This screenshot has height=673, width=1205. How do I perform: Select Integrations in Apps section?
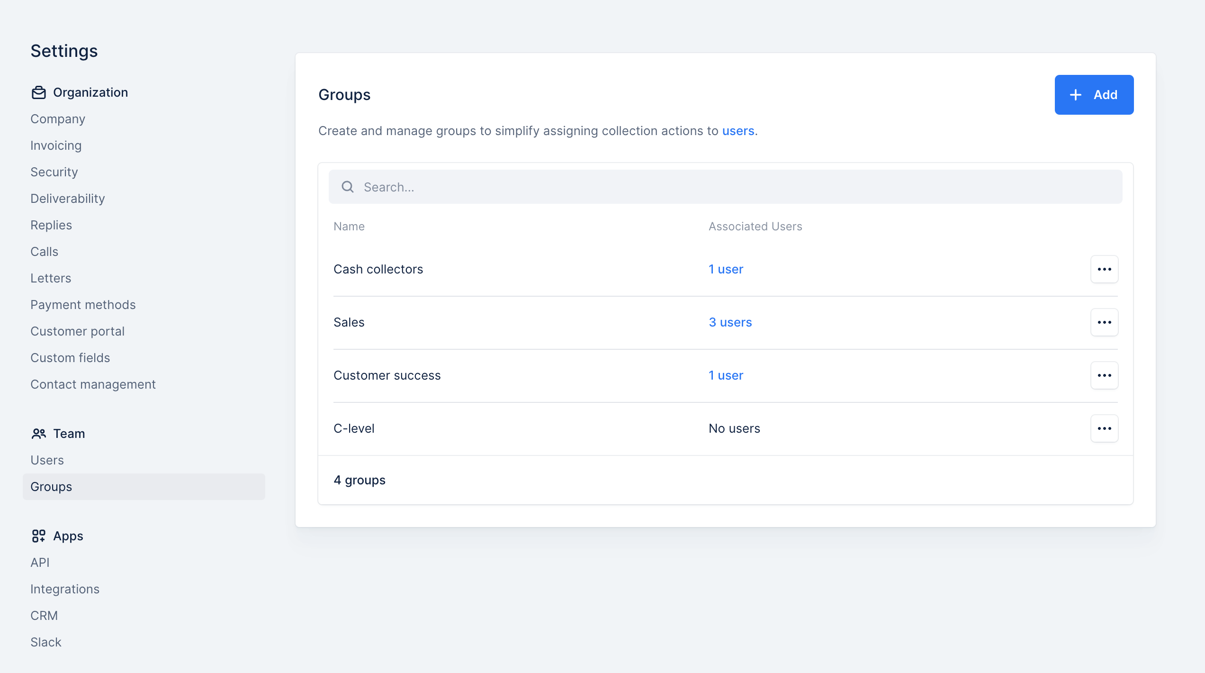point(65,589)
